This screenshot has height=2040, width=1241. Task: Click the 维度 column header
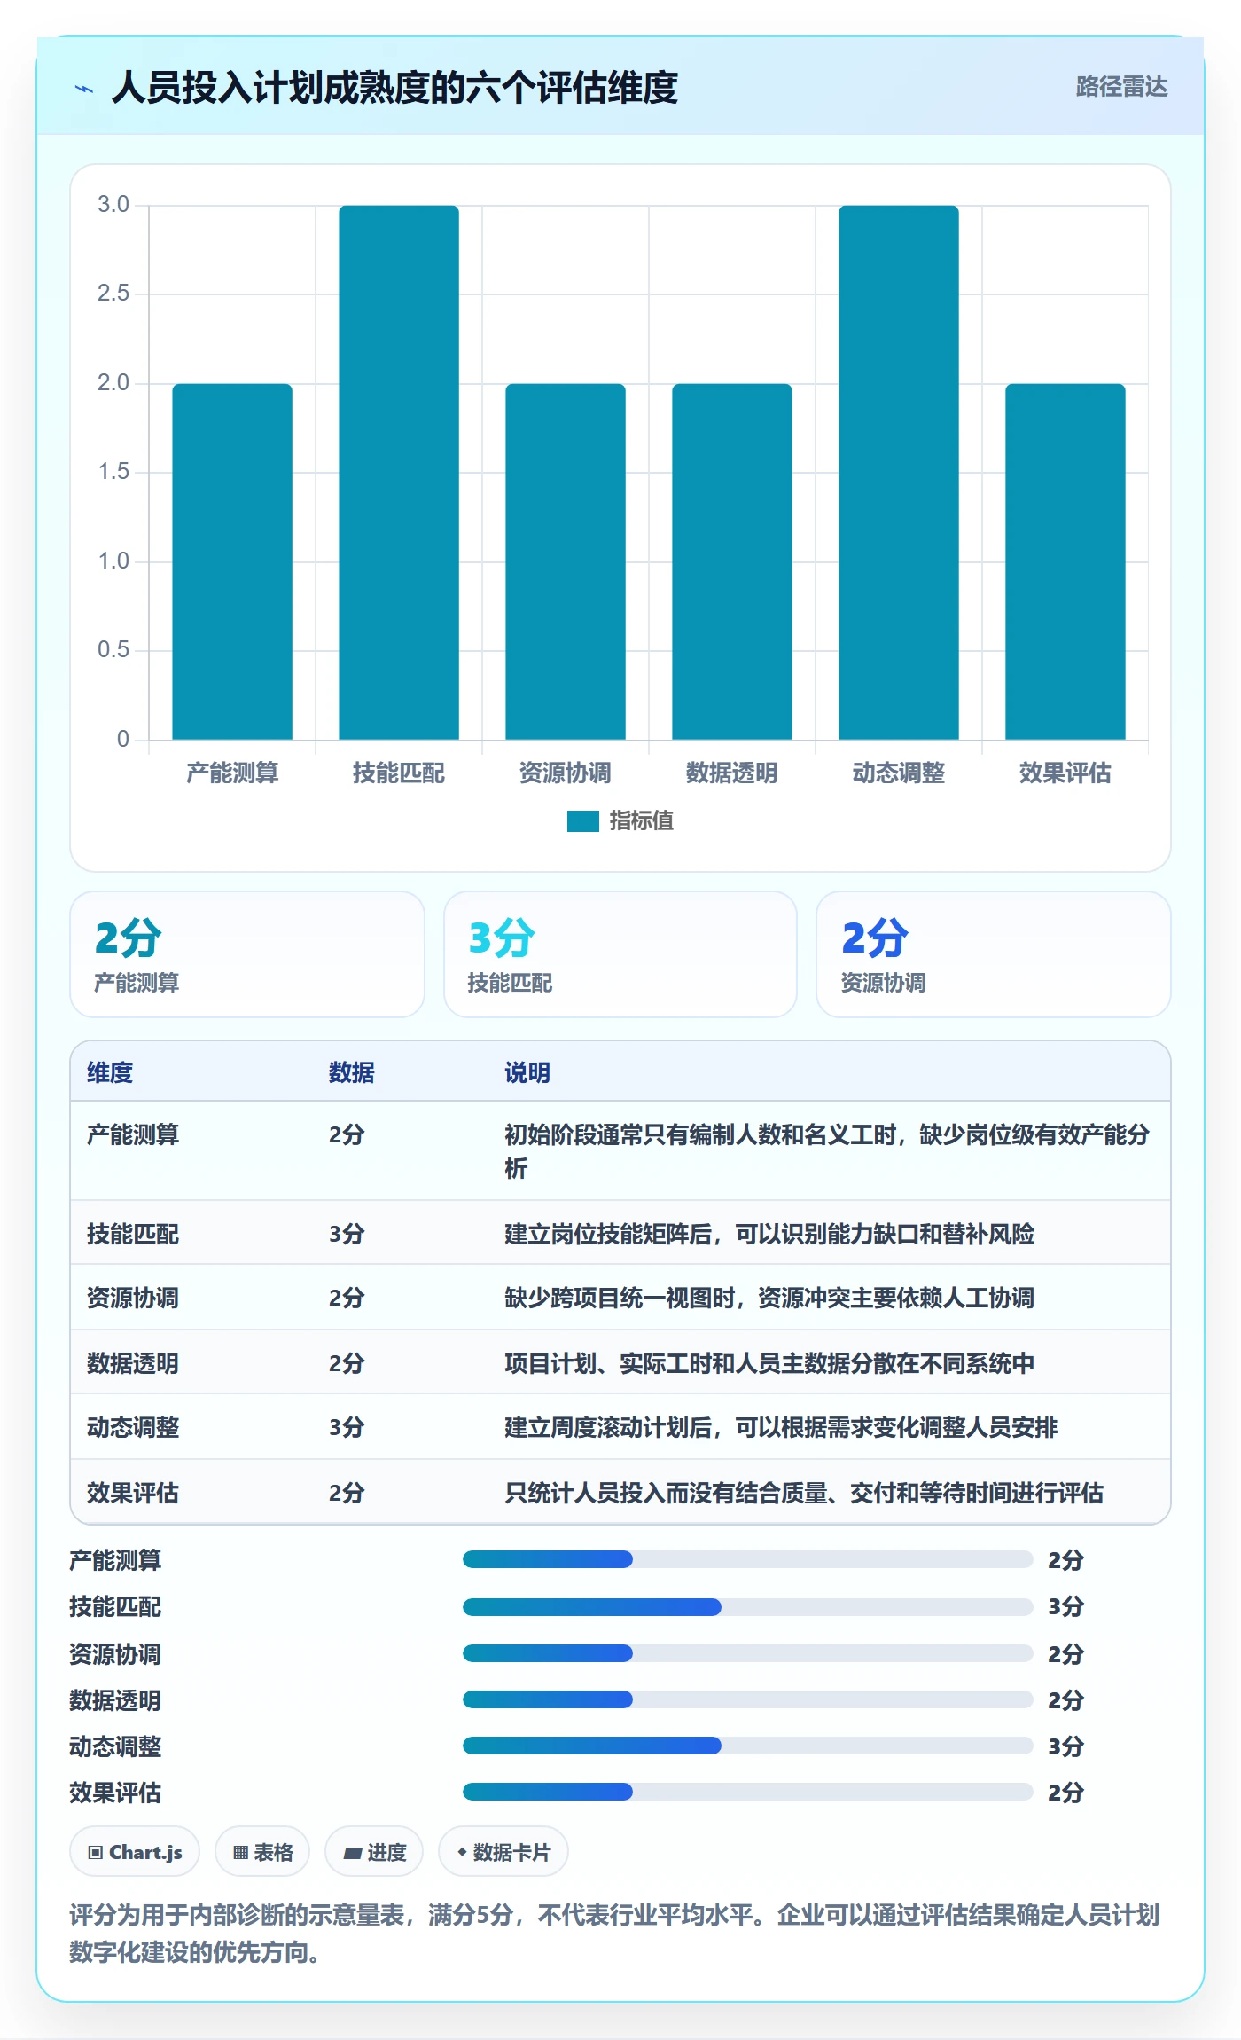click(x=110, y=1072)
